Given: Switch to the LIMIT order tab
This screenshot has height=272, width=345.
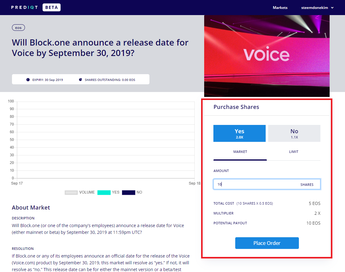Looking at the screenshot, I should [294, 152].
